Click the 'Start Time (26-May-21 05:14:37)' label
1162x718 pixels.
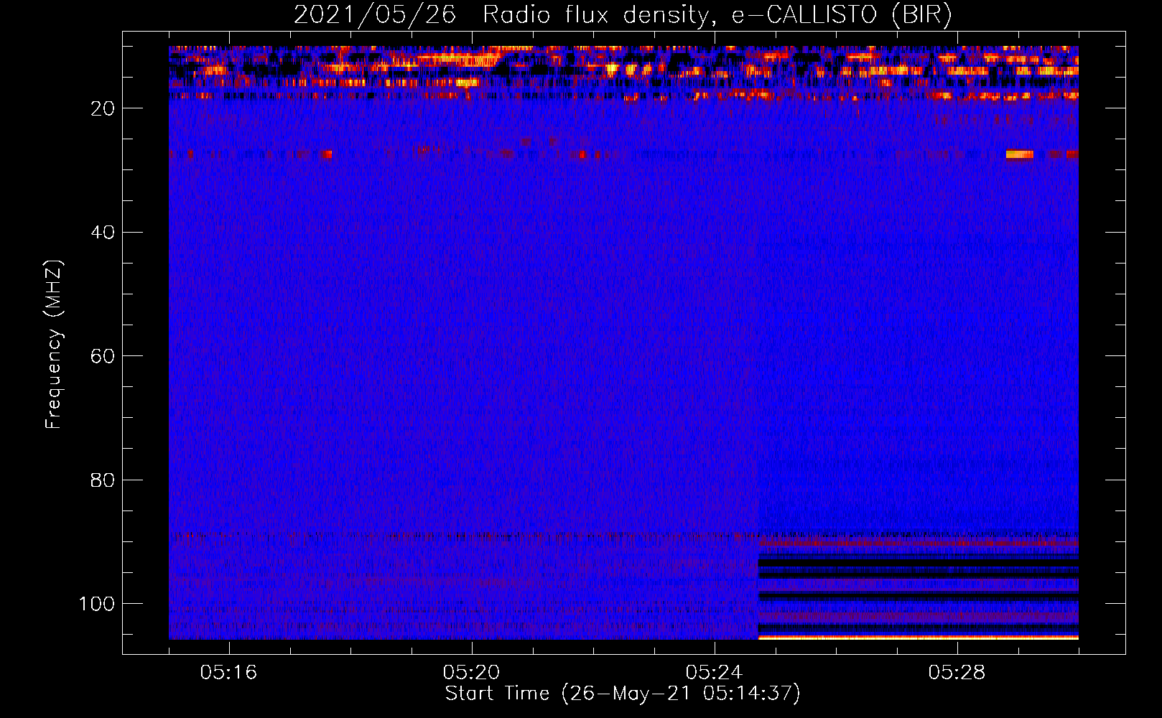pyautogui.click(x=623, y=694)
